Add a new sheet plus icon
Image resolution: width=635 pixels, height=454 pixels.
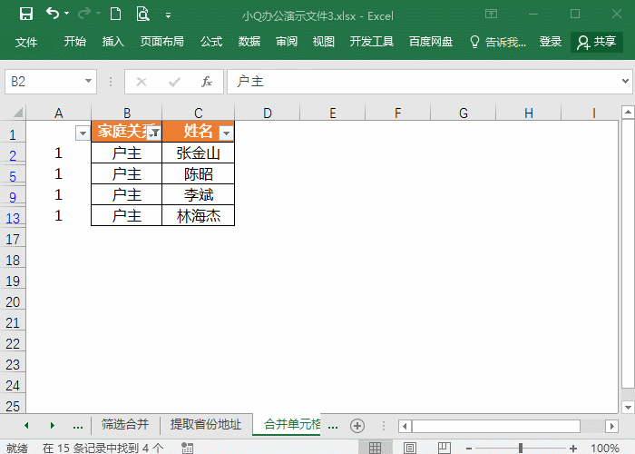coord(357,426)
